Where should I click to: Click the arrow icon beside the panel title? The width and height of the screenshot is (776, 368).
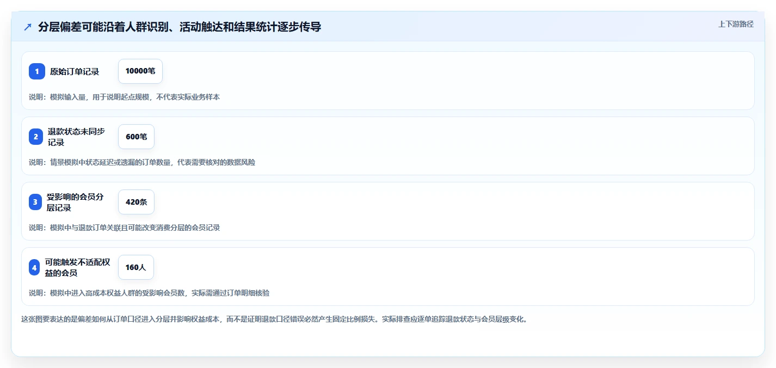[28, 27]
